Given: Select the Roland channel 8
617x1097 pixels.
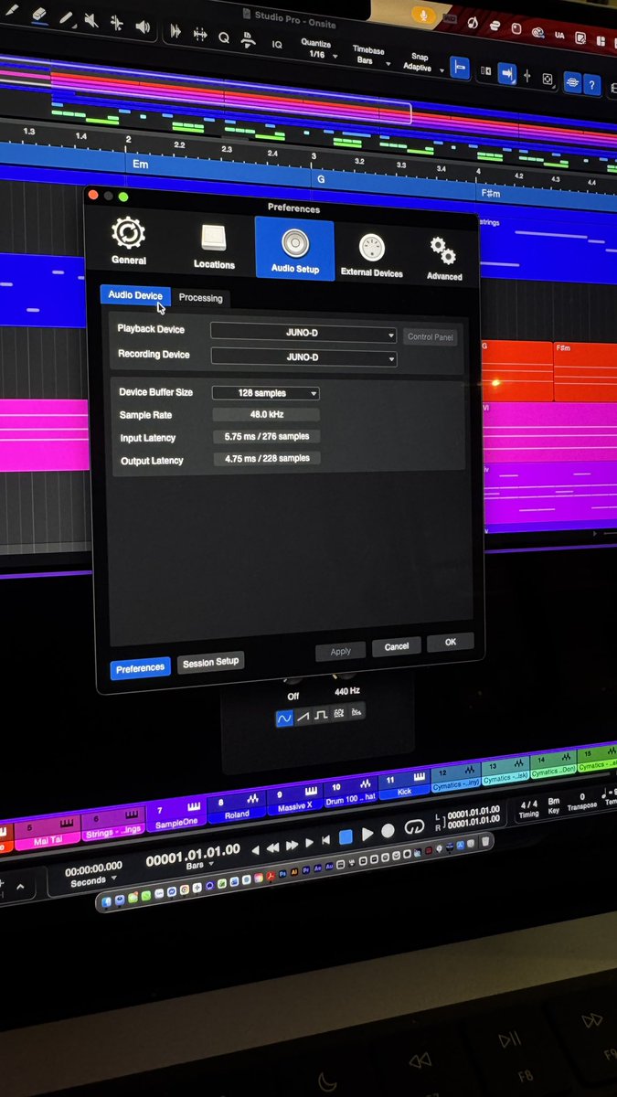Looking at the screenshot, I should point(237,807).
